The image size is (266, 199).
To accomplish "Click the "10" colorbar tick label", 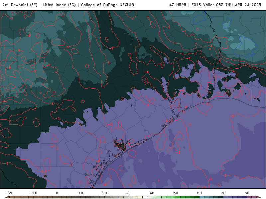I will tap(81, 193).
